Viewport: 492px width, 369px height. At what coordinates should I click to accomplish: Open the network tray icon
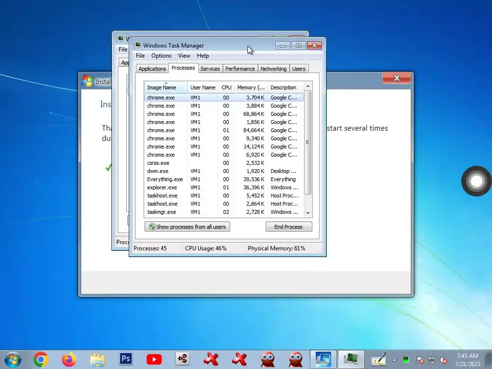[x=432, y=360]
